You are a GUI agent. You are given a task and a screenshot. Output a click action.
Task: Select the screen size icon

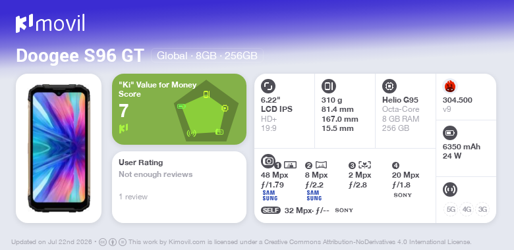pos(268,86)
